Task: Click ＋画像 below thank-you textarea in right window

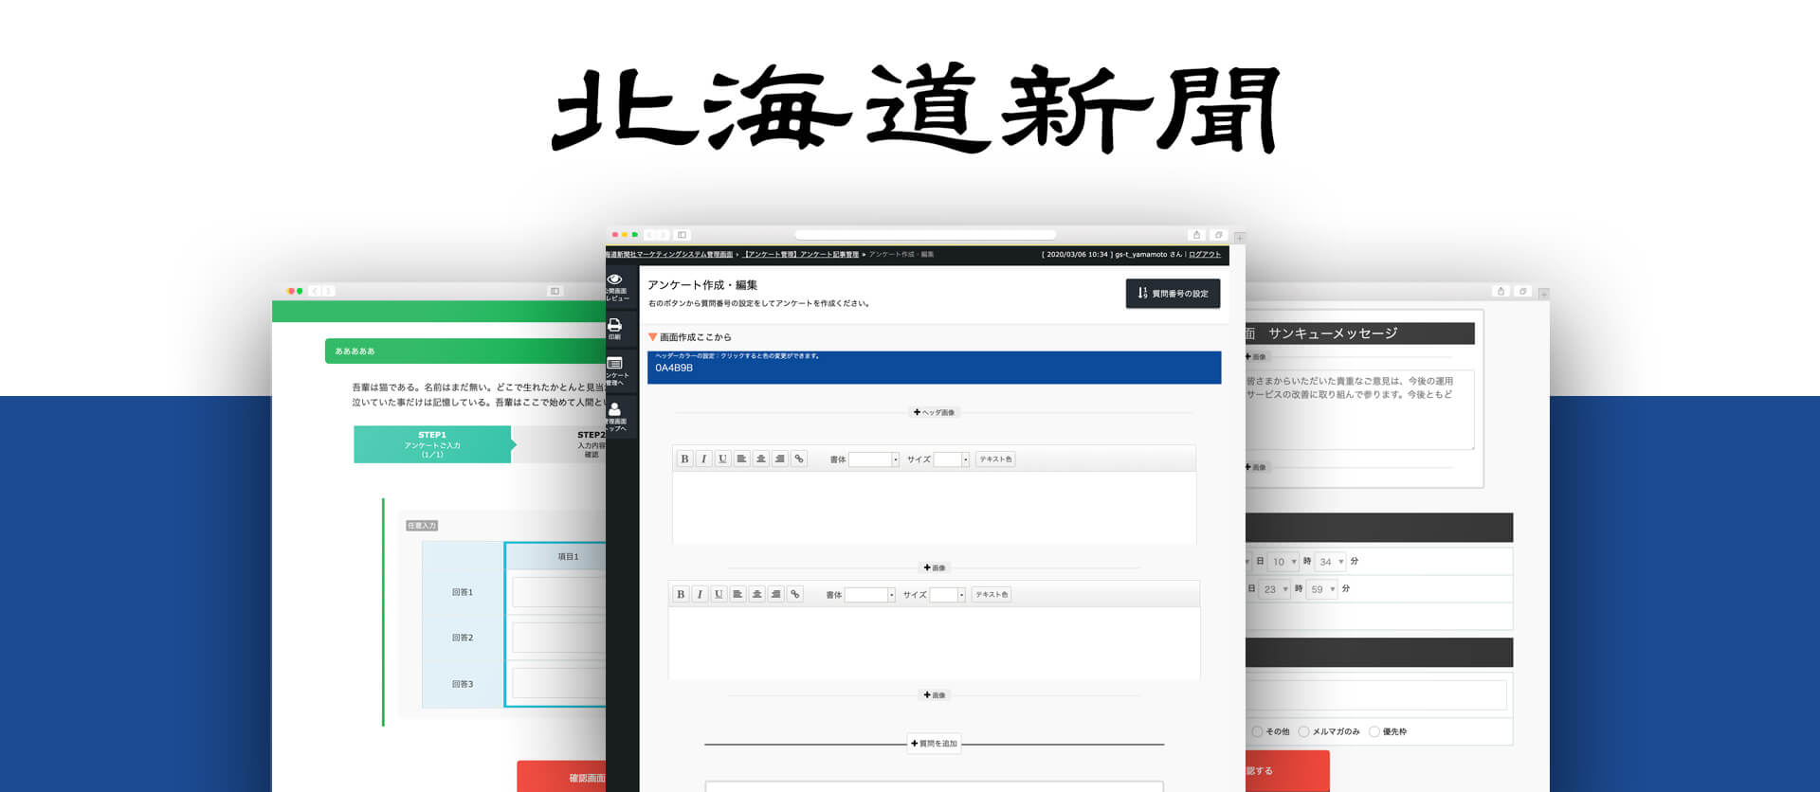Action: point(1255,467)
